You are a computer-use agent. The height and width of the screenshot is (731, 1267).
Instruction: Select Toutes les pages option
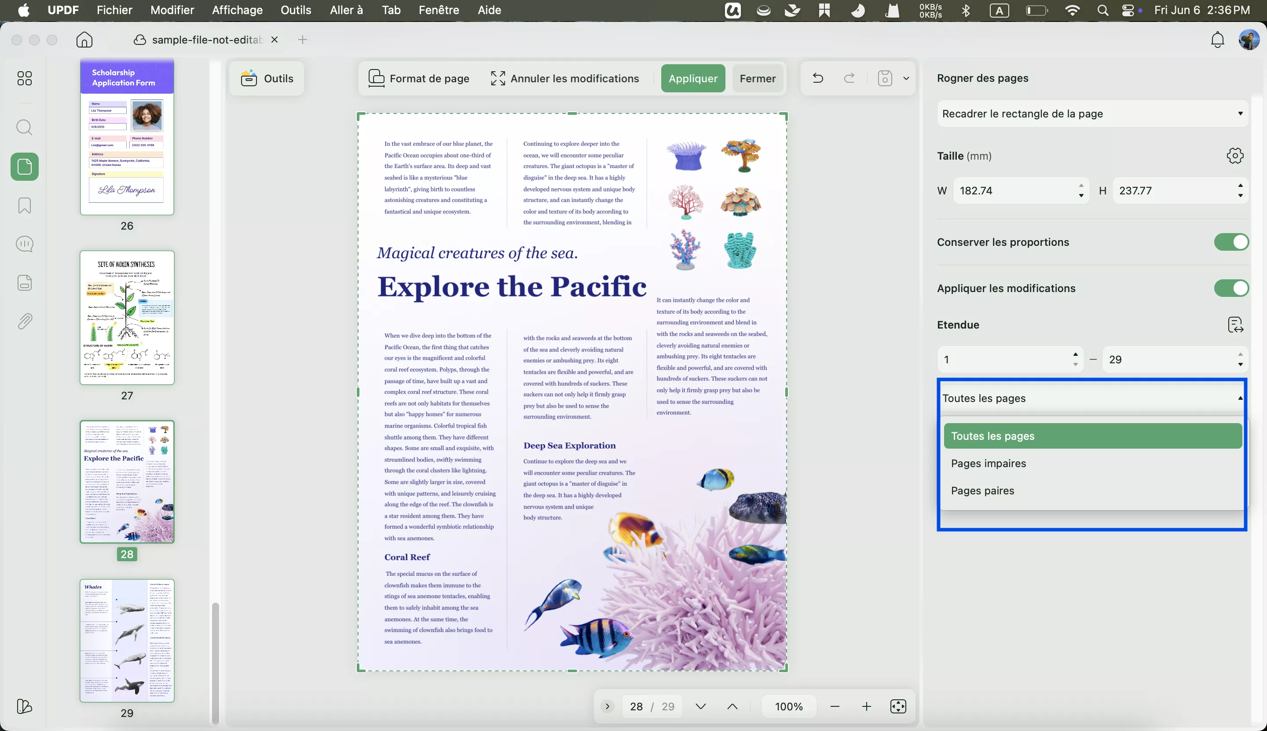tap(1092, 436)
